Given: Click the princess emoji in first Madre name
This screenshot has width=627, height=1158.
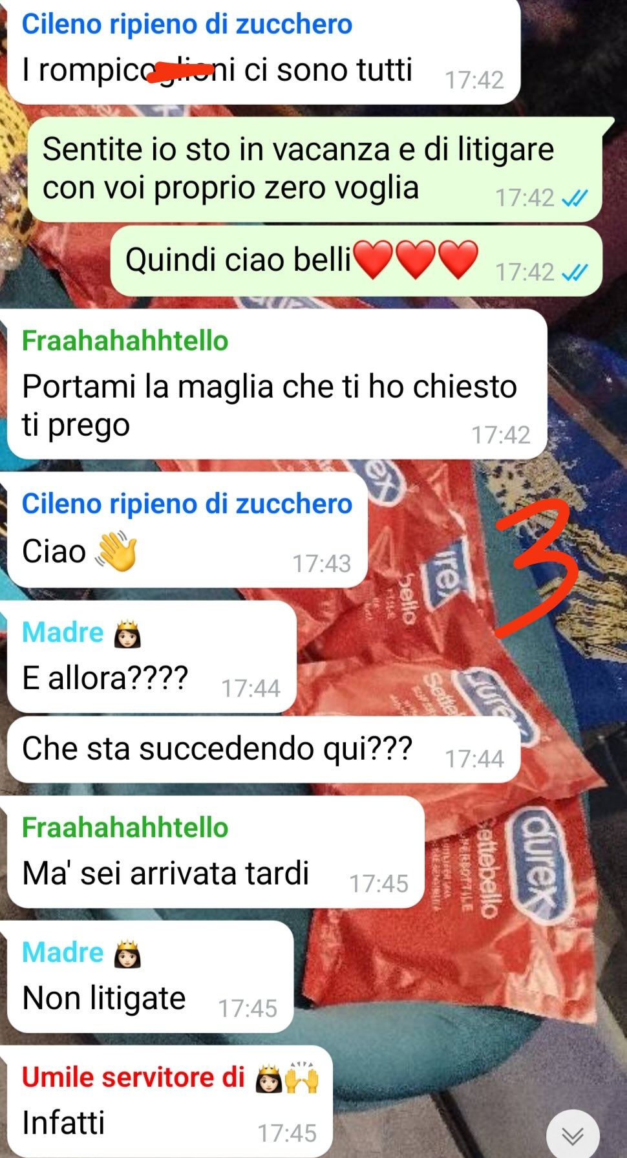Looking at the screenshot, I should (x=127, y=633).
